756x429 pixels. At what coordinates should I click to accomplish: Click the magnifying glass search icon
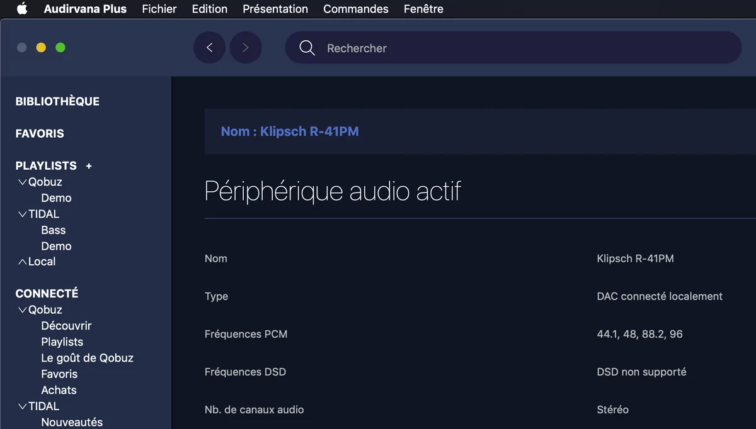(x=307, y=48)
